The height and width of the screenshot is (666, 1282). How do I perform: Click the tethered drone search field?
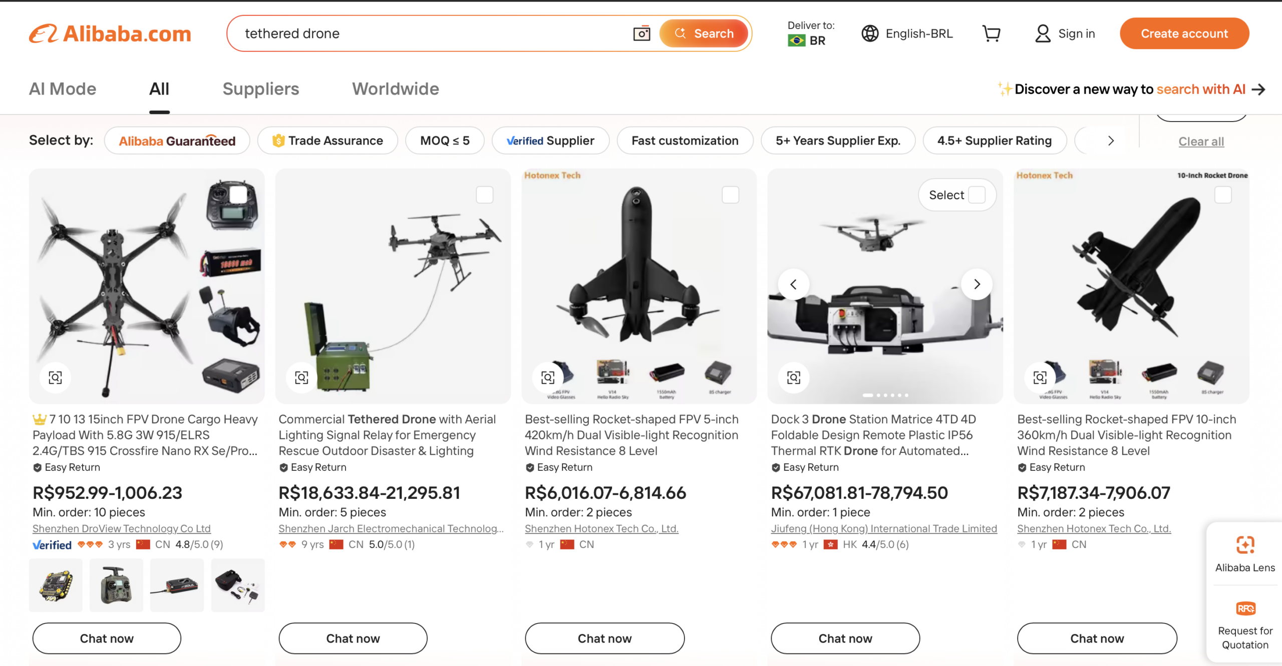[x=431, y=34]
